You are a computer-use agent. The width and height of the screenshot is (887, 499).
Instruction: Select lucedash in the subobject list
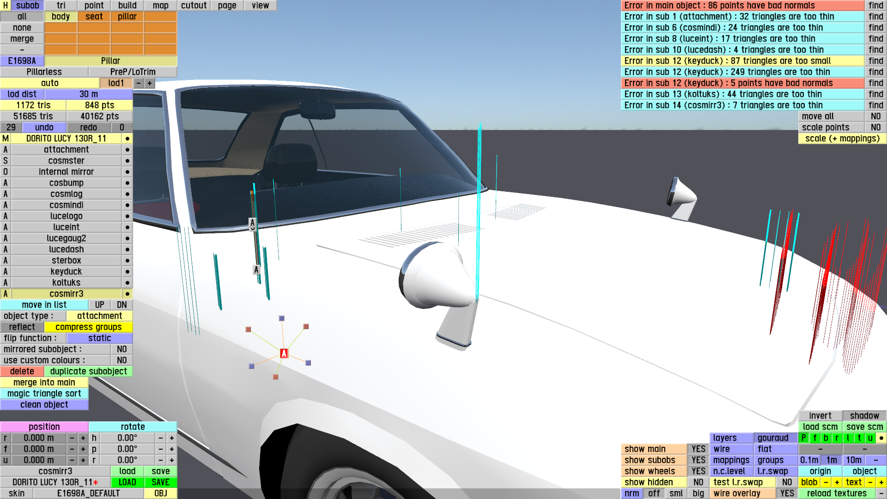(x=66, y=249)
